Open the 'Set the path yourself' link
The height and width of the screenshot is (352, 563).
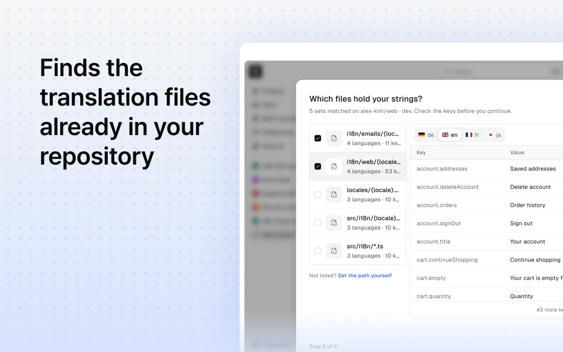[x=365, y=275]
